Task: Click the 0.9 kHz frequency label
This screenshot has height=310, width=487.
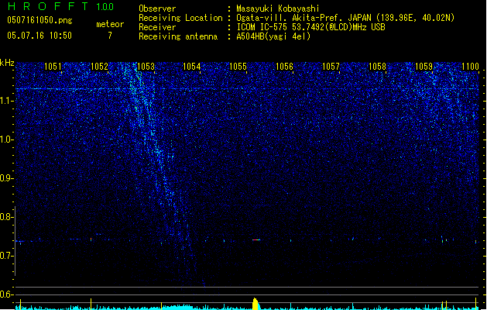Action: (x=6, y=178)
